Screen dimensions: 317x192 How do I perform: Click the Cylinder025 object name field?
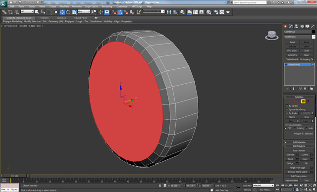coord(298,32)
